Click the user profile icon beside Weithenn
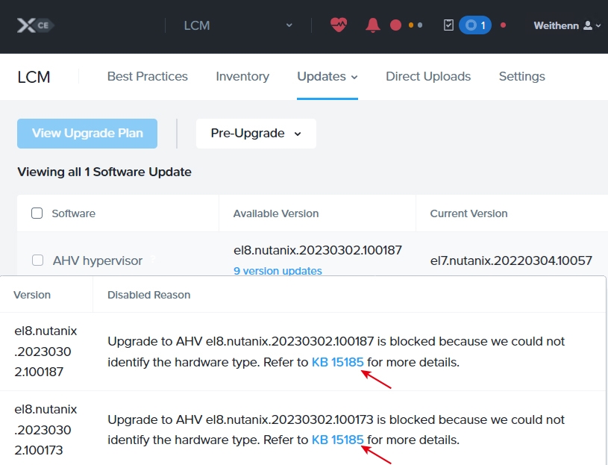Viewport: 608px width, 465px height. [x=588, y=25]
